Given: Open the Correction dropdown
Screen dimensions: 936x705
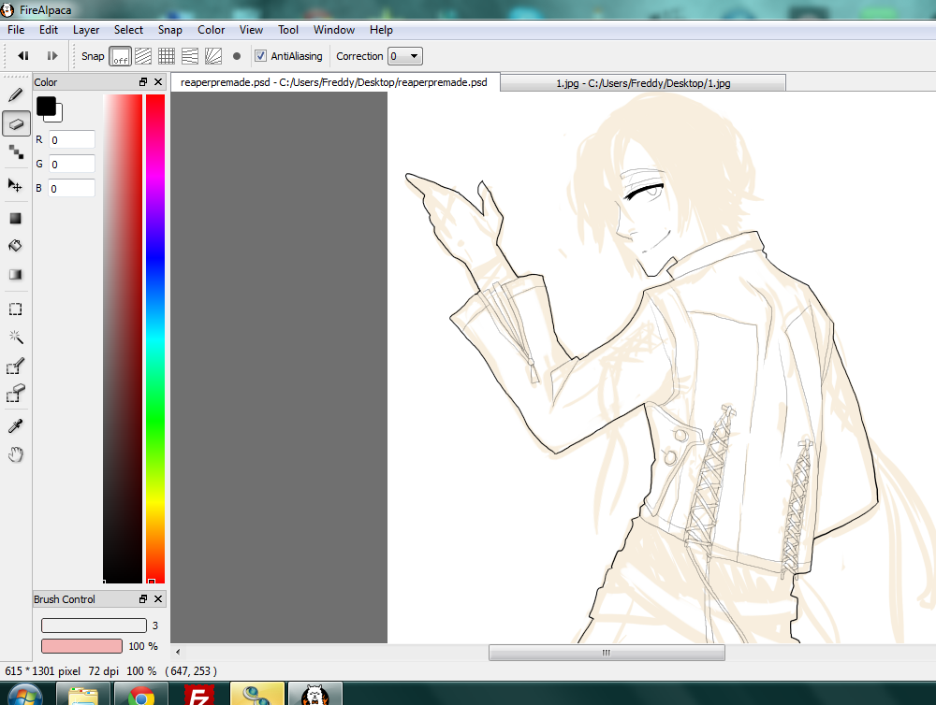Looking at the screenshot, I should click(405, 56).
